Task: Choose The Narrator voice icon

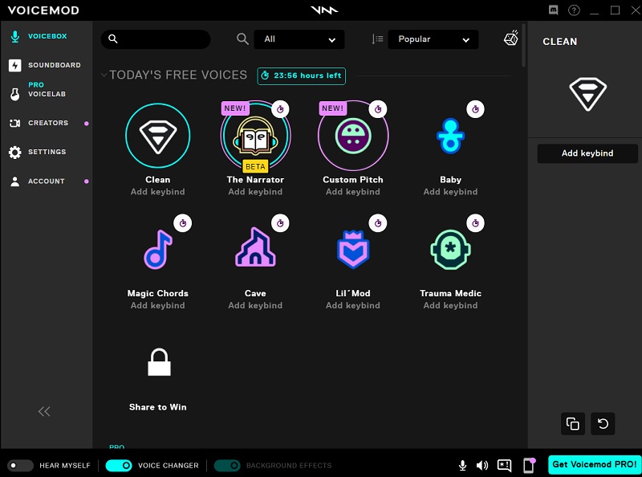Action: tap(255, 136)
